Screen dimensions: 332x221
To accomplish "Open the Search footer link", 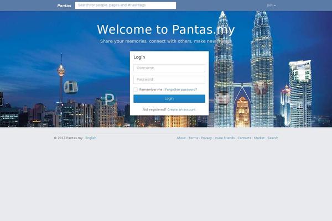I will [273, 138].
